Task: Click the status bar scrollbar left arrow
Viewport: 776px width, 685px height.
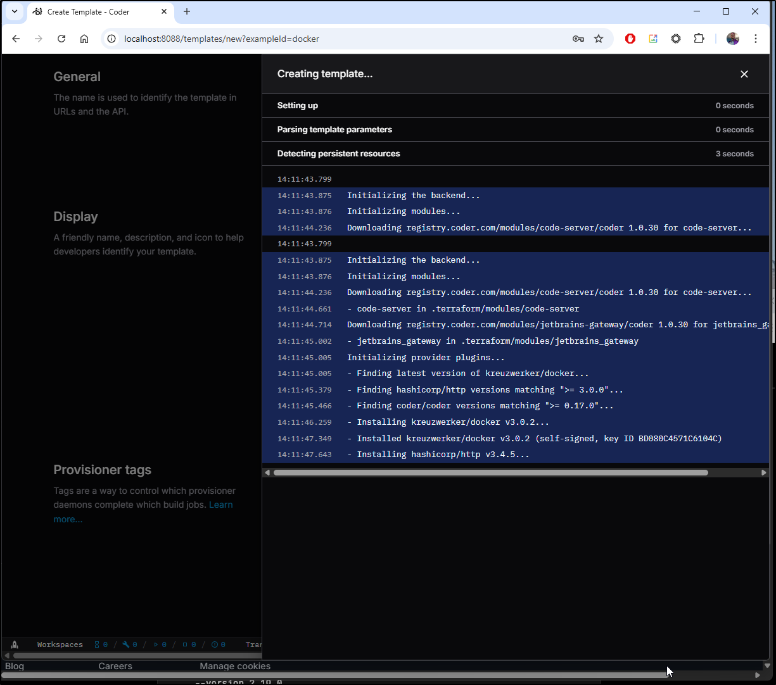Action: click(7, 656)
